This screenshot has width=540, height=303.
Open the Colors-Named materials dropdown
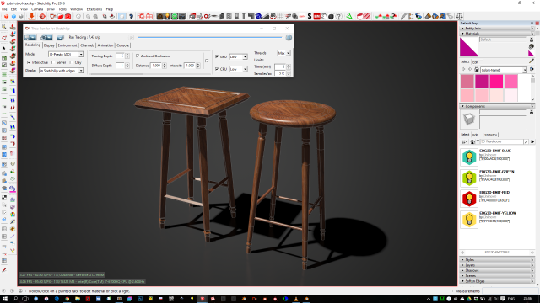point(504,70)
